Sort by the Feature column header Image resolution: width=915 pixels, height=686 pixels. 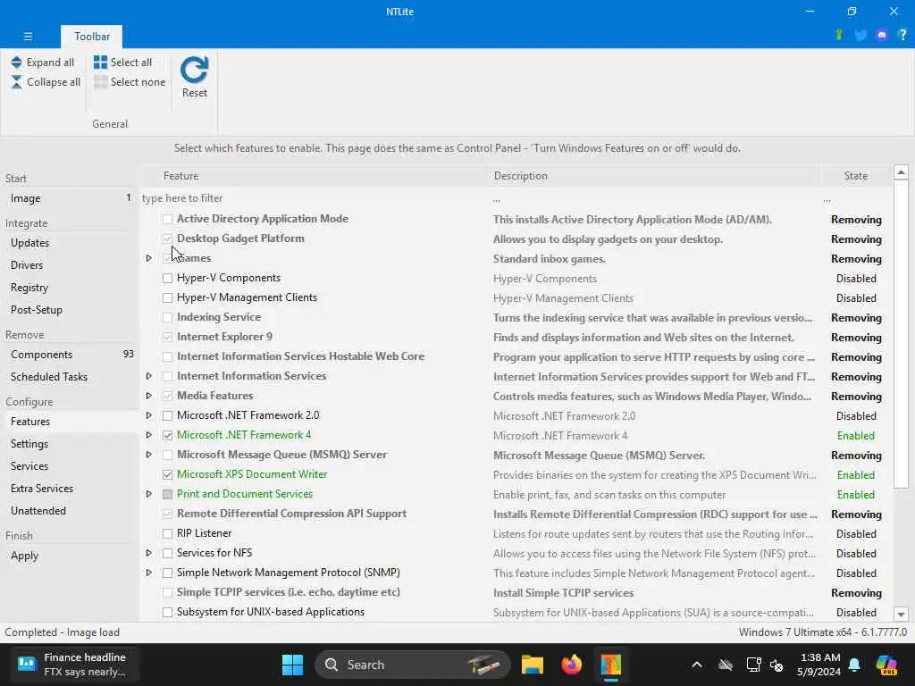tap(315, 176)
